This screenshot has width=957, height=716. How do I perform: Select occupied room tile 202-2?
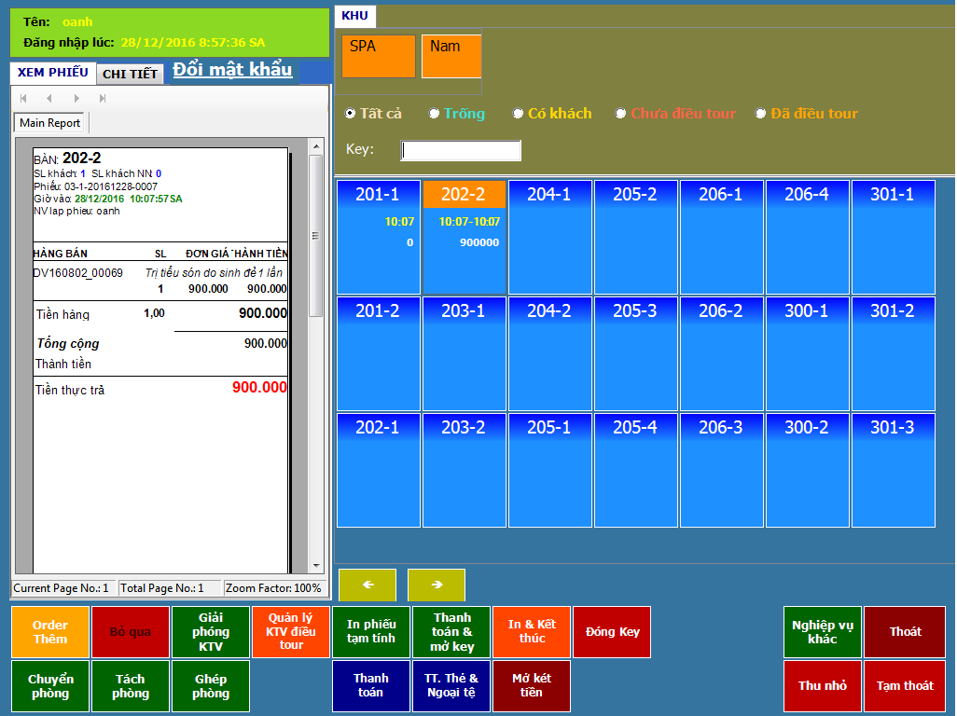point(465,237)
